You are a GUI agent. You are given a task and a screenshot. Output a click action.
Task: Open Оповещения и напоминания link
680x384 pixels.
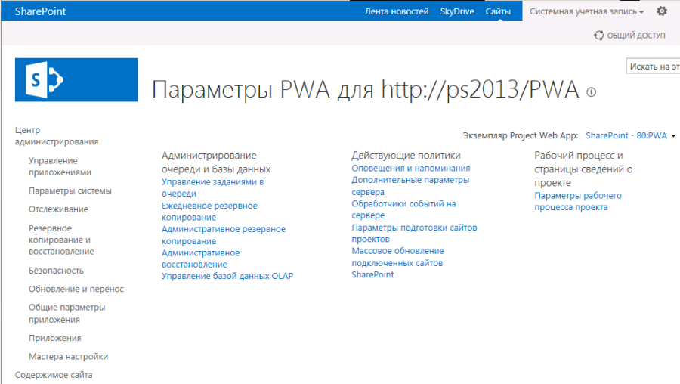pyautogui.click(x=411, y=168)
